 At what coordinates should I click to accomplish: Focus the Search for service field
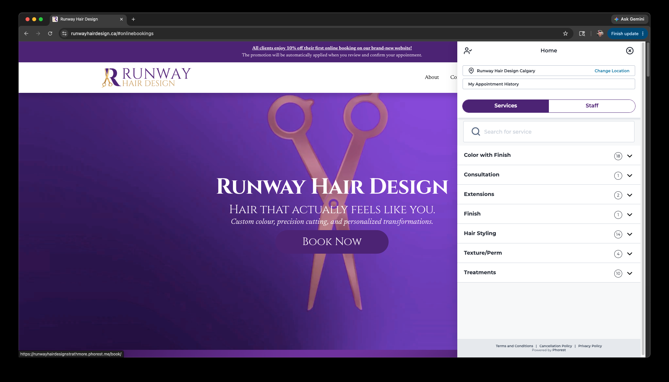pyautogui.click(x=549, y=132)
